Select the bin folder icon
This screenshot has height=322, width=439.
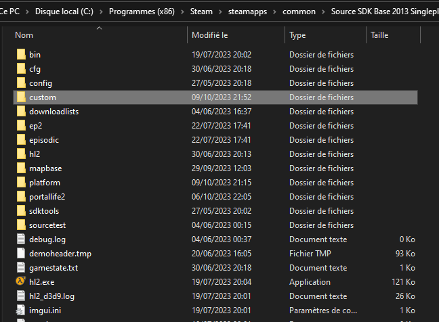[x=20, y=55]
